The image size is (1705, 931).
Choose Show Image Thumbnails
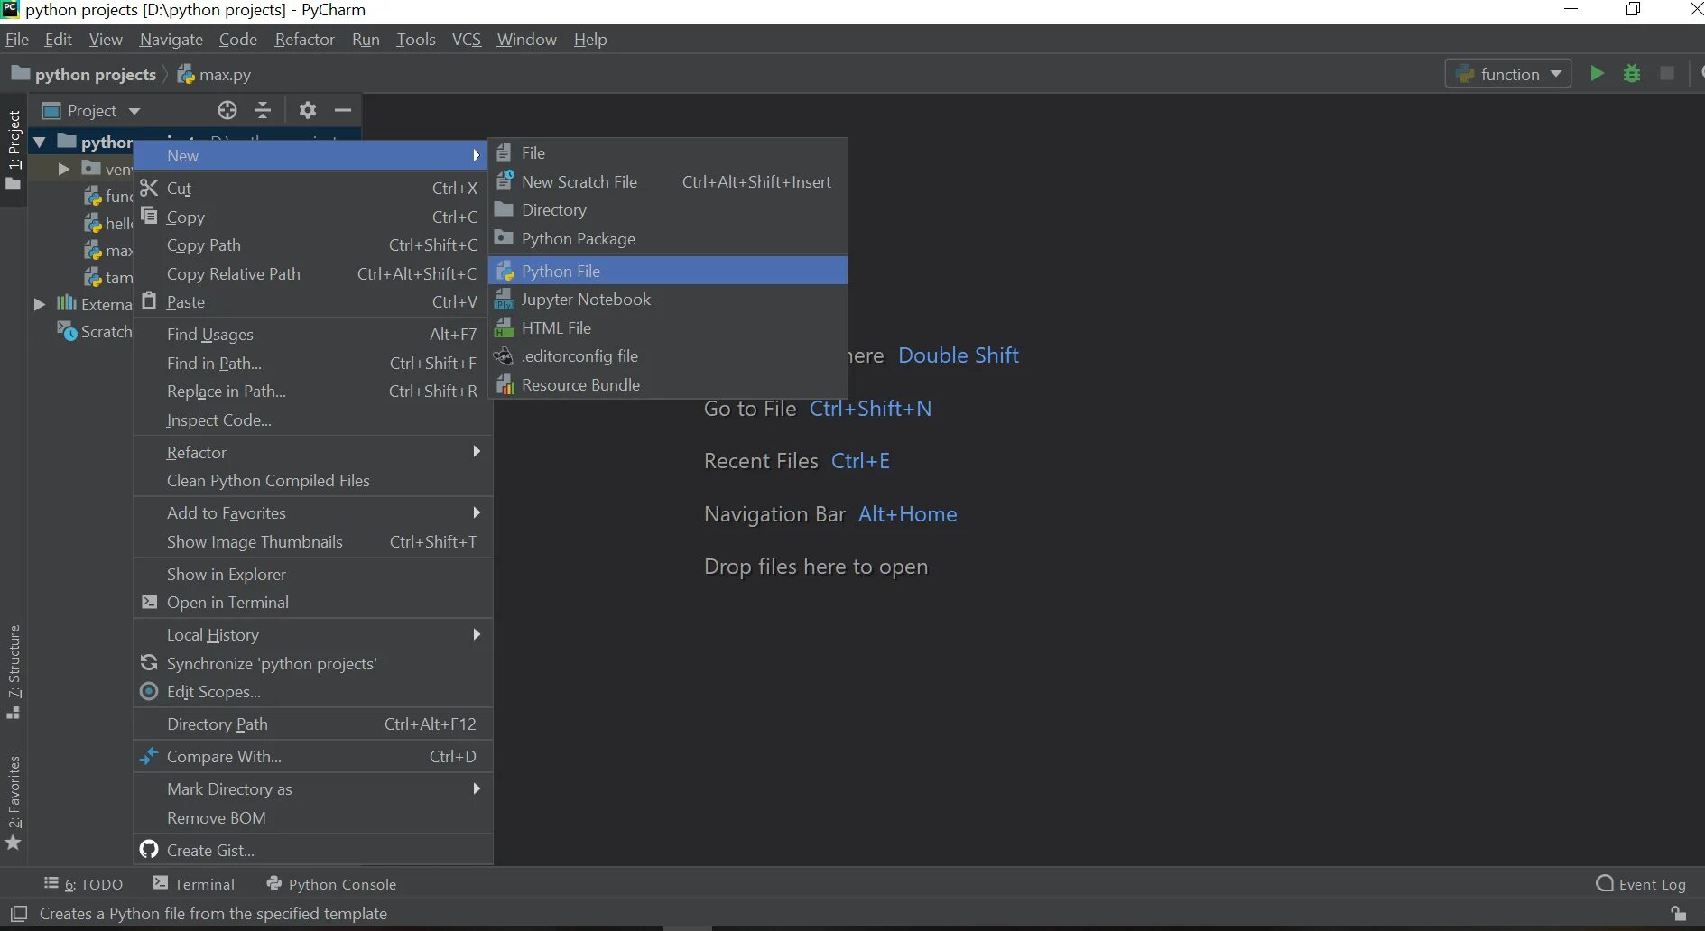click(313, 542)
